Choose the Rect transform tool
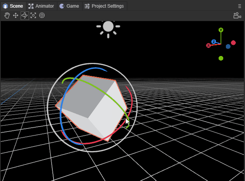The image size is (245, 181). click(x=42, y=15)
